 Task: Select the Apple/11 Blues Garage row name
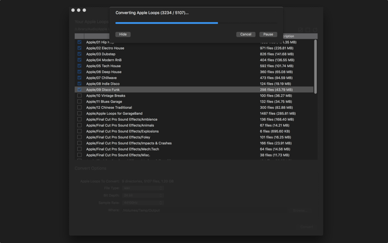pyautogui.click(x=104, y=102)
